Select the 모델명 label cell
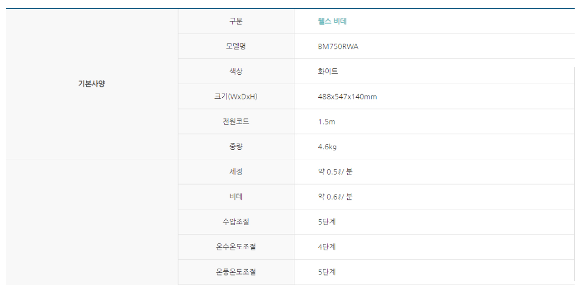 coord(236,46)
